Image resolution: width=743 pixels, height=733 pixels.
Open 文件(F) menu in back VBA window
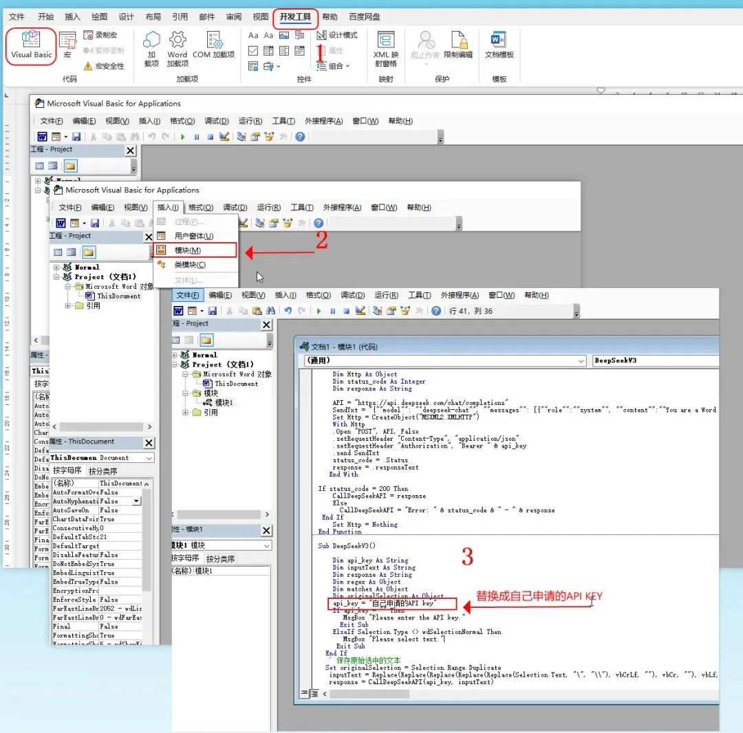click(x=51, y=121)
